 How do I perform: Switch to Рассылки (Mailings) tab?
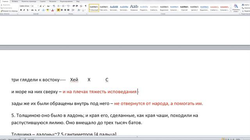(53, 2)
